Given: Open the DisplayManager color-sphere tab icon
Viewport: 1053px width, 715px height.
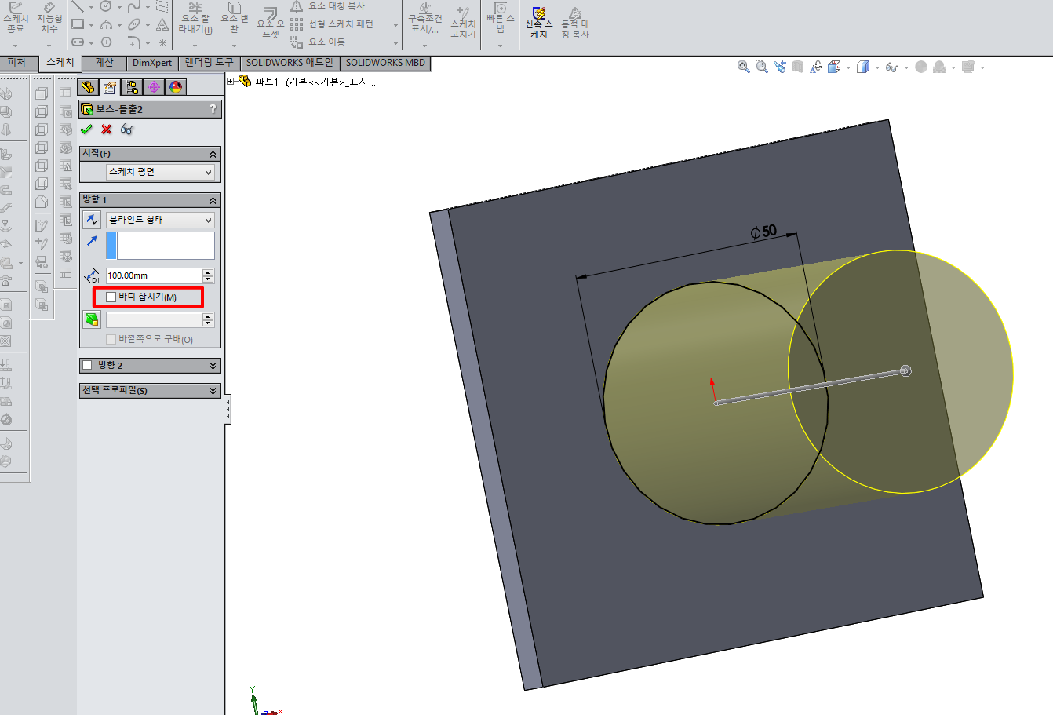Looking at the screenshot, I should pos(176,87).
